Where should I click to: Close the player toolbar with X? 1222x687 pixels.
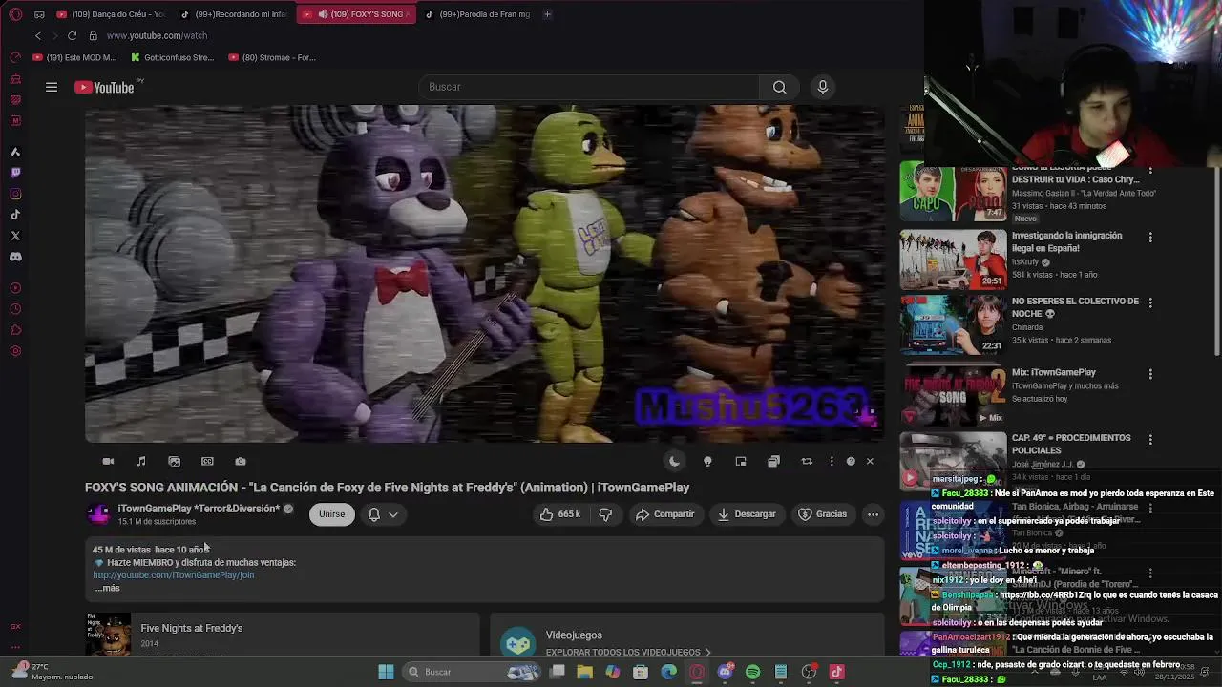[870, 462]
